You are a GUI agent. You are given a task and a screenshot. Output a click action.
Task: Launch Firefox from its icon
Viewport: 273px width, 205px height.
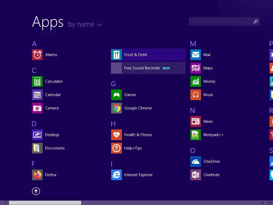coord(37,175)
